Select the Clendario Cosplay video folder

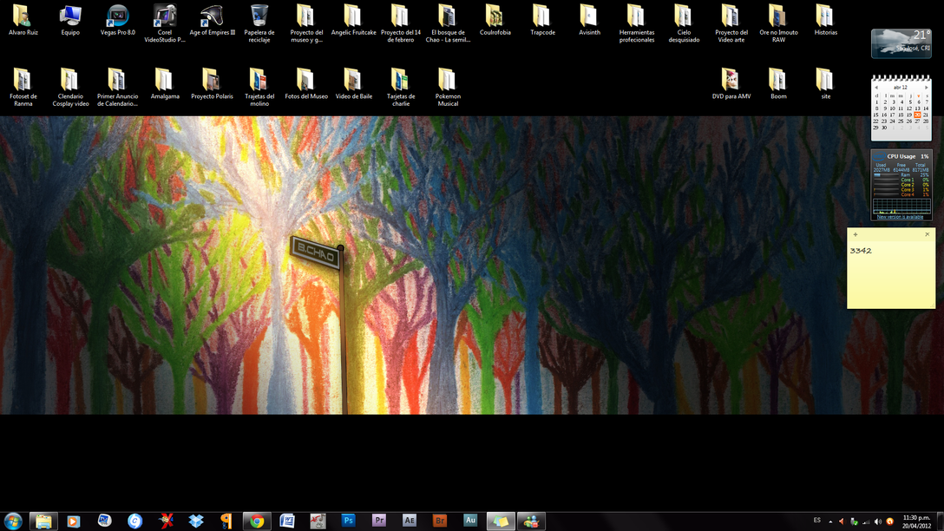click(70, 88)
